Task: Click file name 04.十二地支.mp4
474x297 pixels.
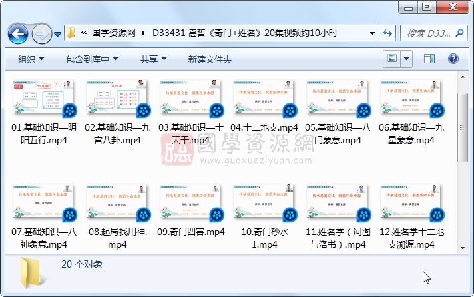Action: coord(264,127)
